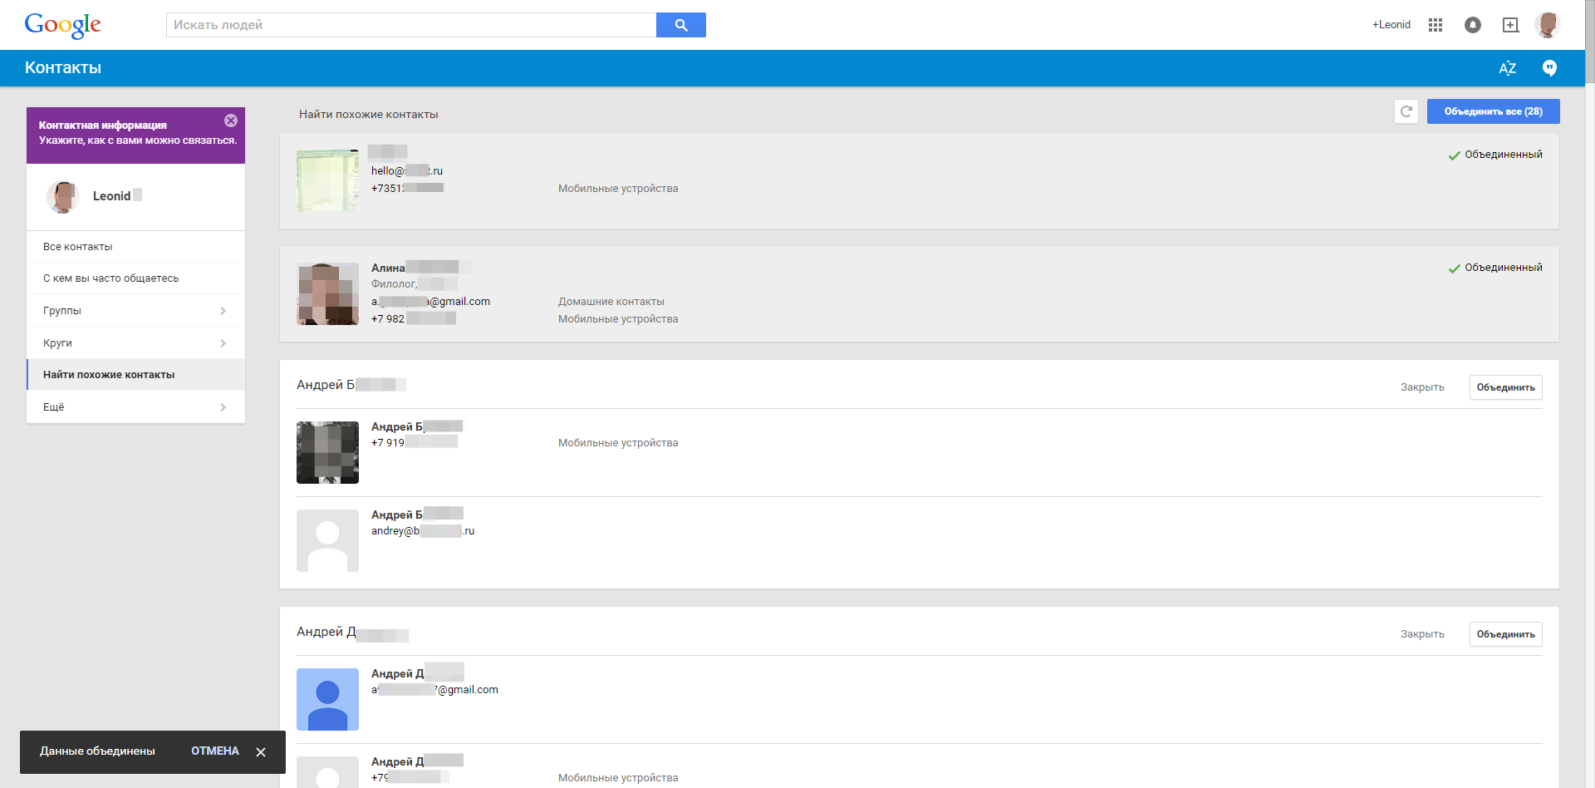
Task: Click ОТМЕНА to undo the merge
Action: click(x=213, y=751)
